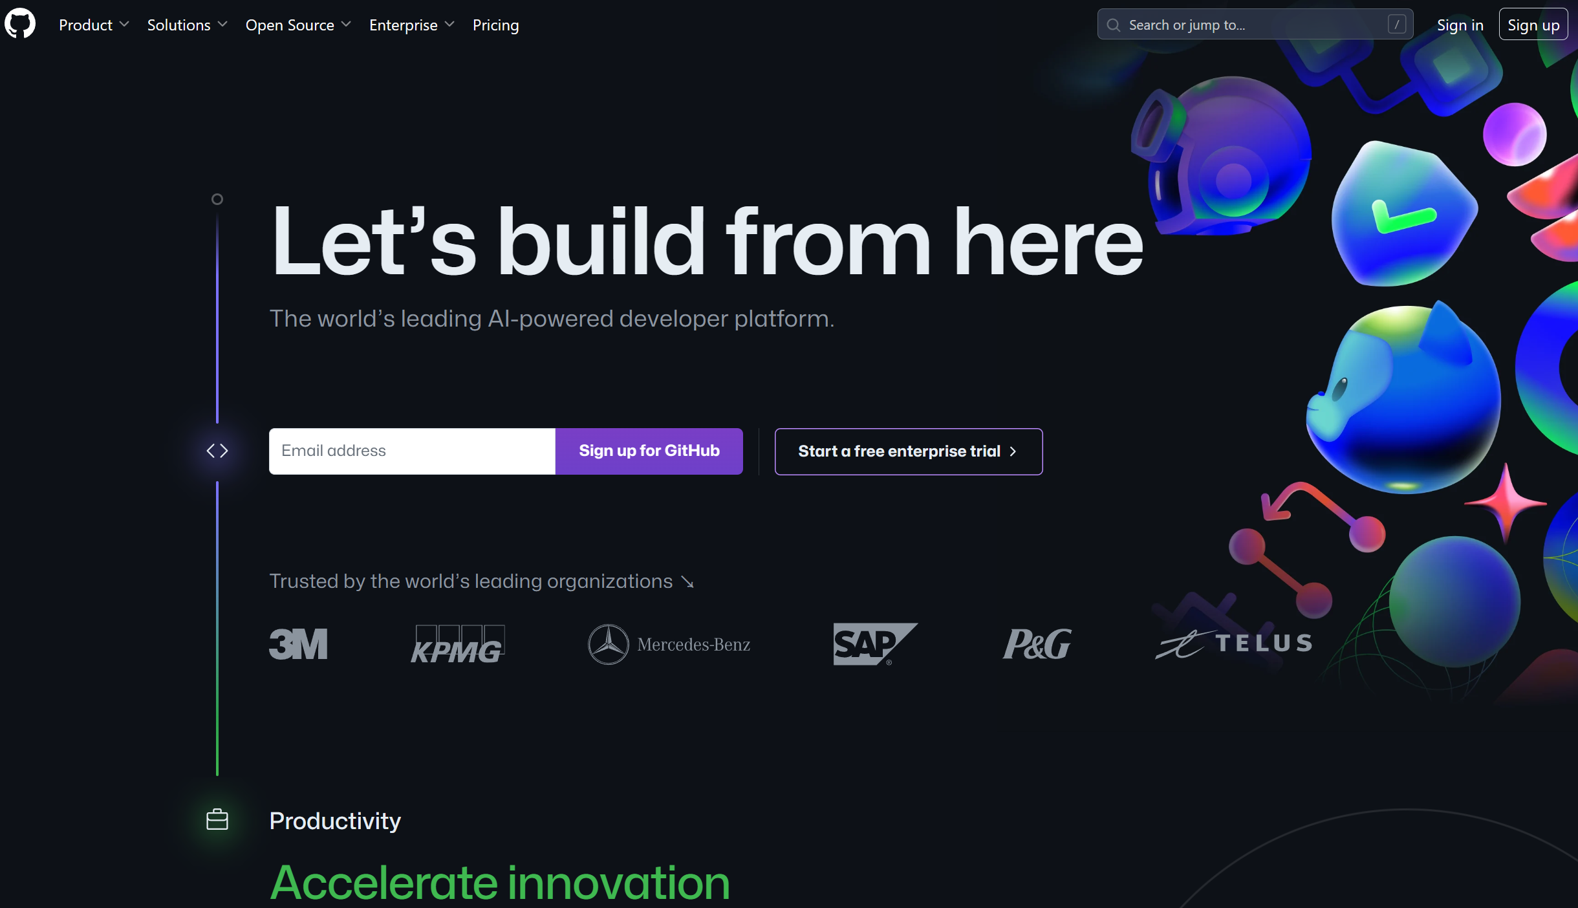Expand the Enterprise dropdown menu
The image size is (1578, 908).
coord(411,24)
